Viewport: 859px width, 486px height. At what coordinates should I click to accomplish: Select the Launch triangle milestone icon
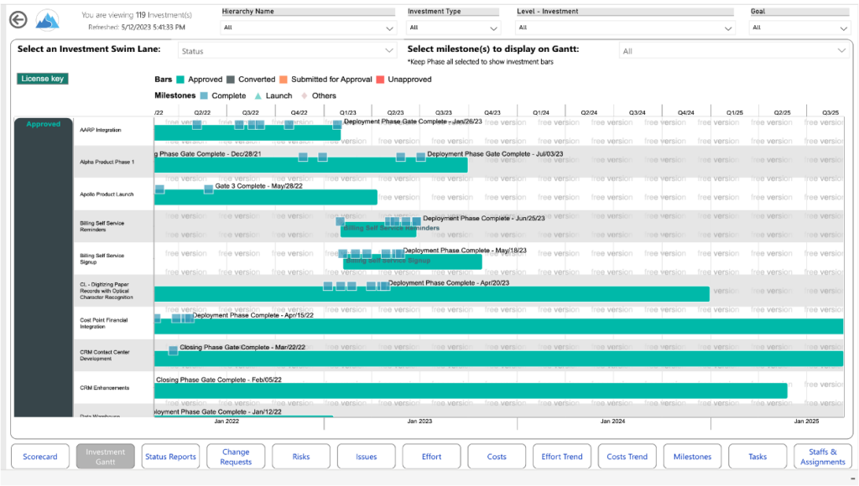258,96
